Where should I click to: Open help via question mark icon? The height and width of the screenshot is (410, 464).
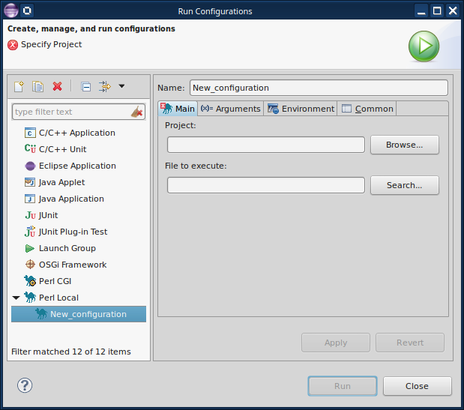pos(25,385)
